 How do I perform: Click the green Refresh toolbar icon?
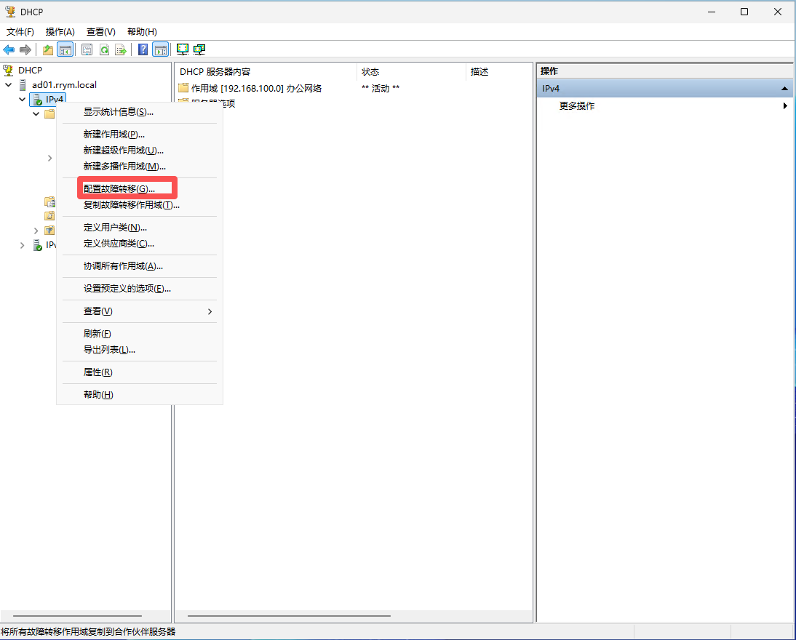pyautogui.click(x=104, y=49)
